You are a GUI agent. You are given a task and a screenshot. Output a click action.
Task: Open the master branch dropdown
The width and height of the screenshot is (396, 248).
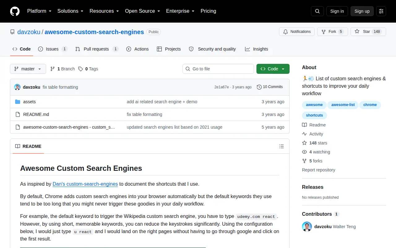[28, 69]
